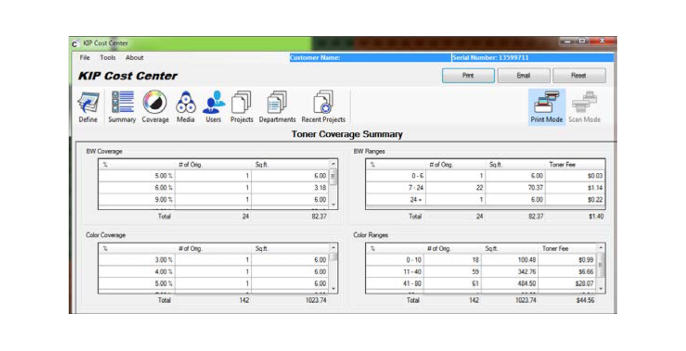Open the Users icon
This screenshot has width=686, height=351.
213,106
